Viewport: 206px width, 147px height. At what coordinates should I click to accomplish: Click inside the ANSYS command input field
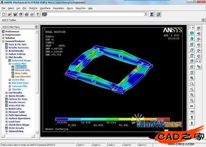(x=95, y=14)
